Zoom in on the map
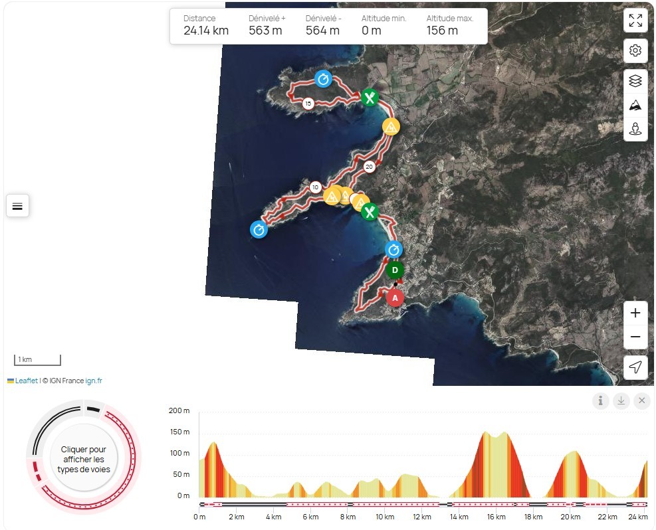Screen dimensions: 656x530 click(x=635, y=313)
